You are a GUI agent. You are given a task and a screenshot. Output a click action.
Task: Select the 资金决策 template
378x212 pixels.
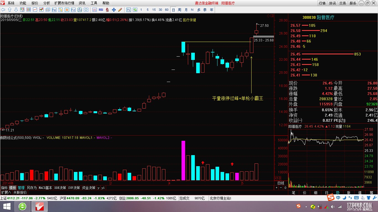tap(89, 188)
